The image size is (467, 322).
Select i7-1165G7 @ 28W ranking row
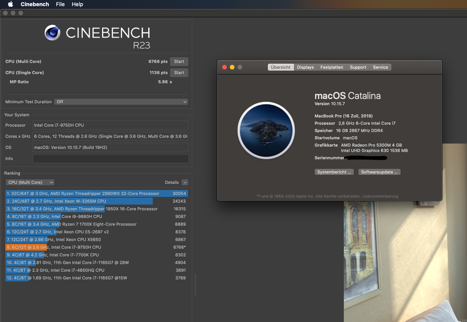[x=97, y=263]
